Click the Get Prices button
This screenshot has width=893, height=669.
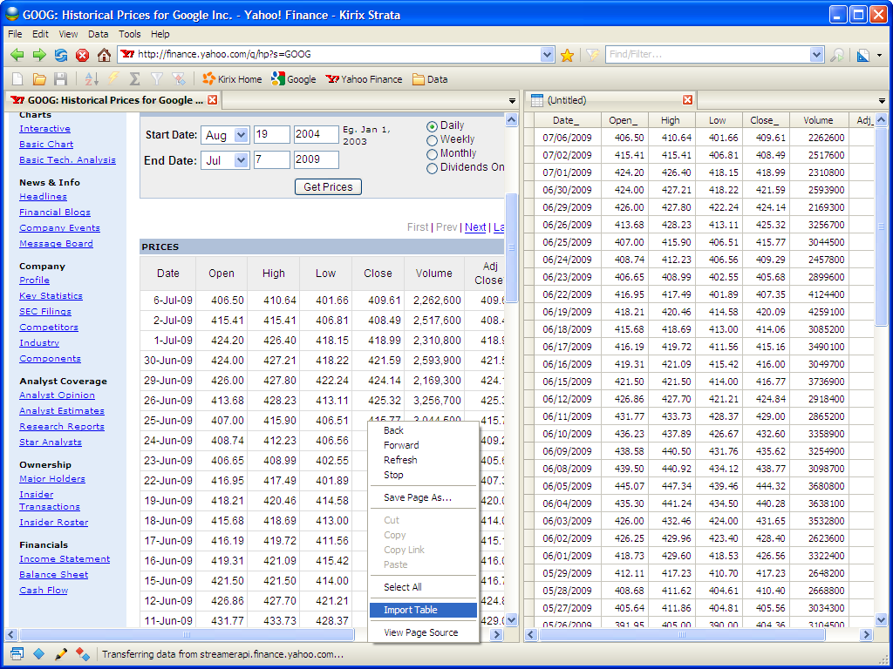pyautogui.click(x=328, y=186)
